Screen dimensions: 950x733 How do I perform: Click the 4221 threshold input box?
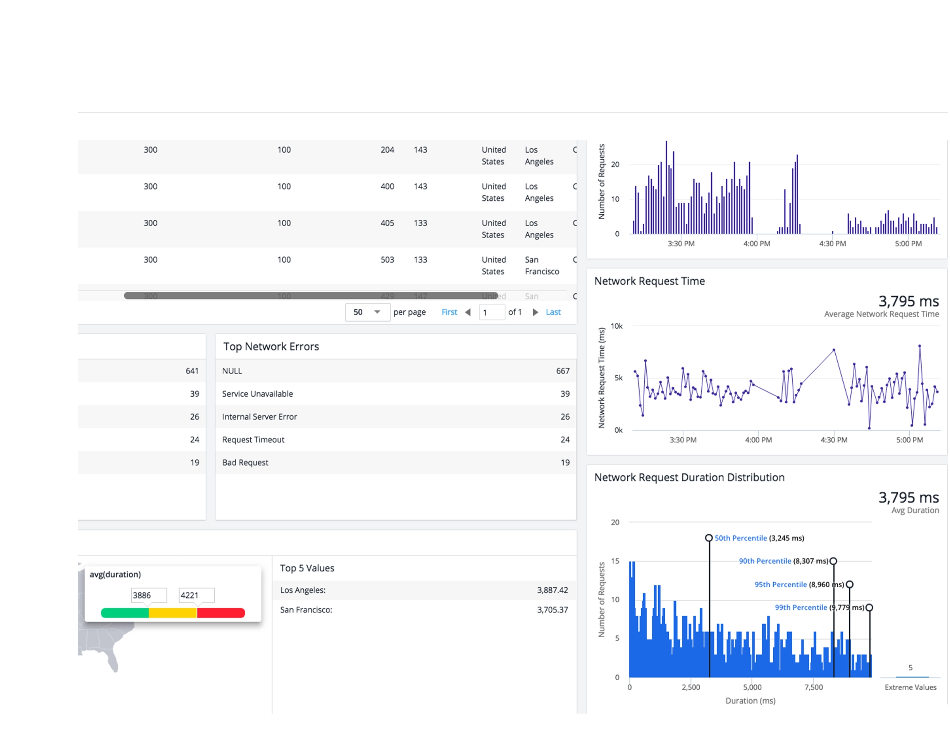(x=196, y=595)
